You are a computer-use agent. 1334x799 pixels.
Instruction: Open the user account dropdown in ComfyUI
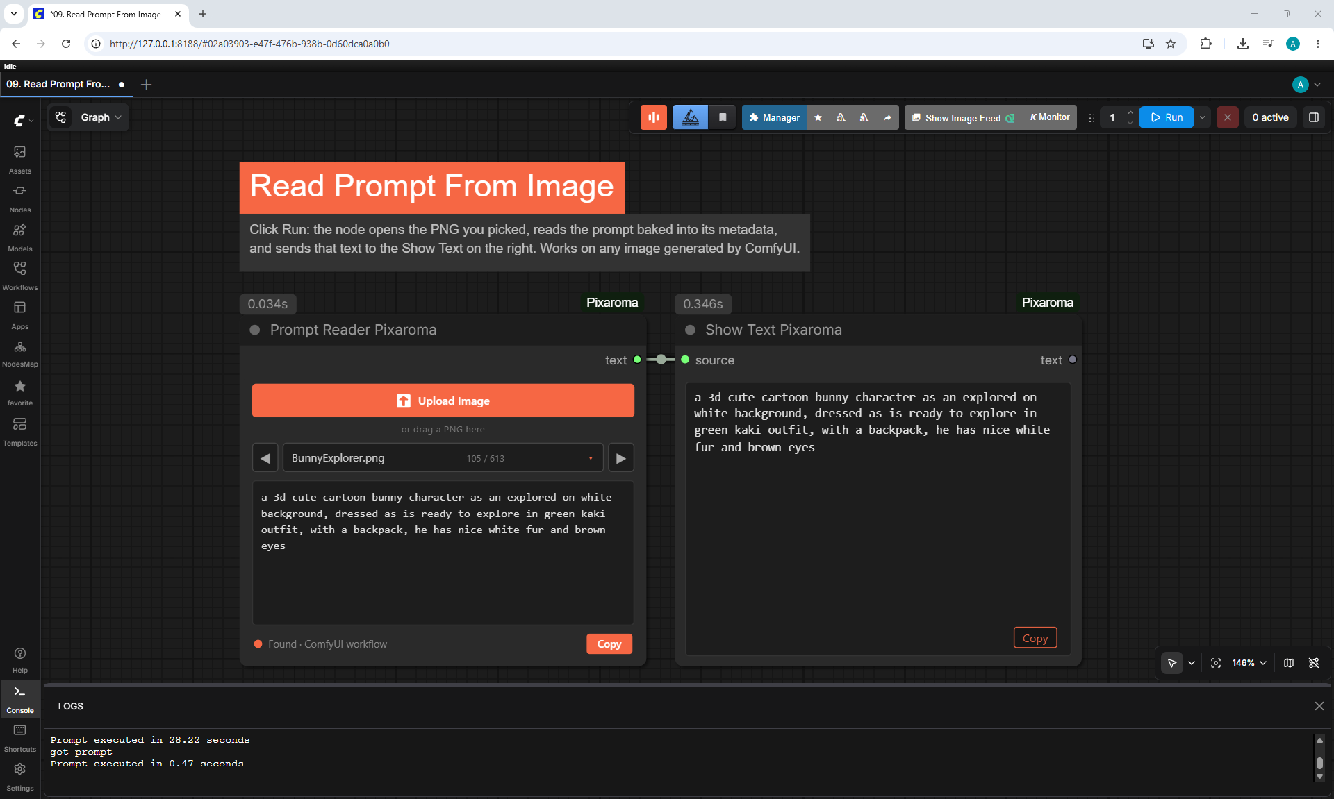pyautogui.click(x=1307, y=84)
